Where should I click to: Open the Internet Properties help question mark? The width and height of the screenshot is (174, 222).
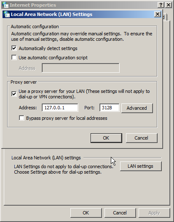(x=161, y=5)
